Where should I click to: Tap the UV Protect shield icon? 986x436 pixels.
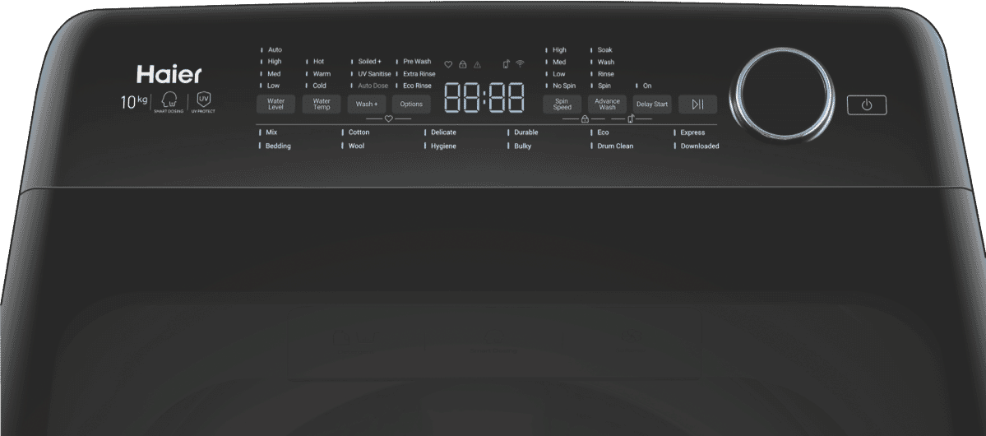pyautogui.click(x=202, y=100)
